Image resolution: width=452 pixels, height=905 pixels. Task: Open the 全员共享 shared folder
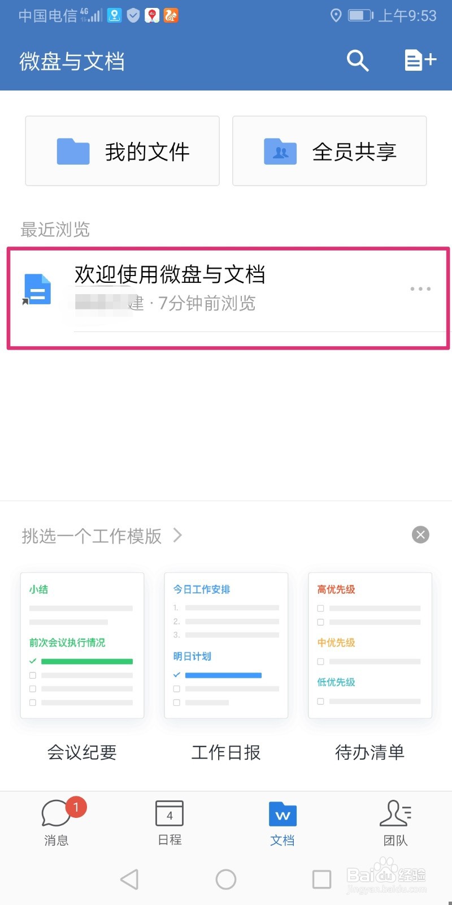pos(329,151)
